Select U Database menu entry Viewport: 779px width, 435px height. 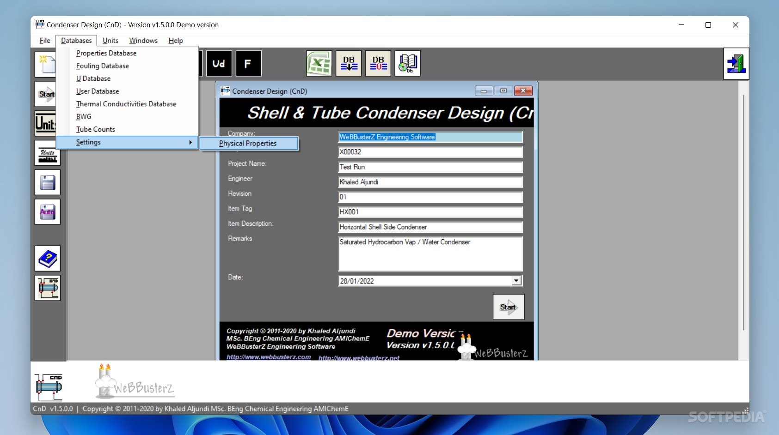click(127, 79)
